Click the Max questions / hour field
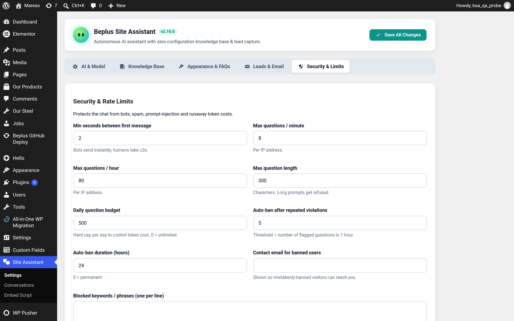The width and height of the screenshot is (514, 321). (160, 180)
